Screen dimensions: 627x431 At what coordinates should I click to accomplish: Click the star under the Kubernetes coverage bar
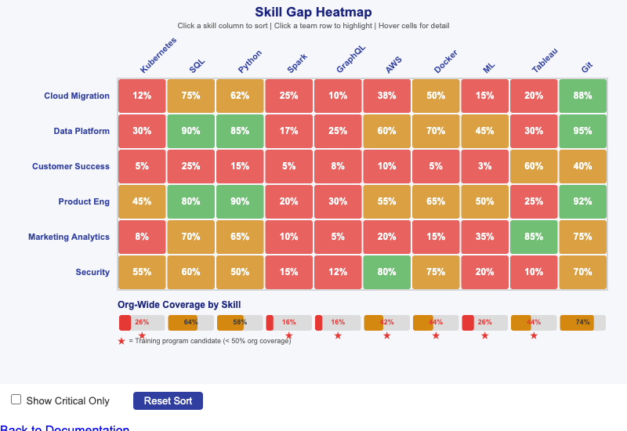pos(142,335)
